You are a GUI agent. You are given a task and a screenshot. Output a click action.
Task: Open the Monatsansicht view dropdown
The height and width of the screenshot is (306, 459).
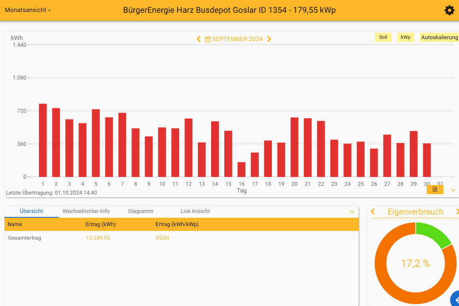click(28, 10)
